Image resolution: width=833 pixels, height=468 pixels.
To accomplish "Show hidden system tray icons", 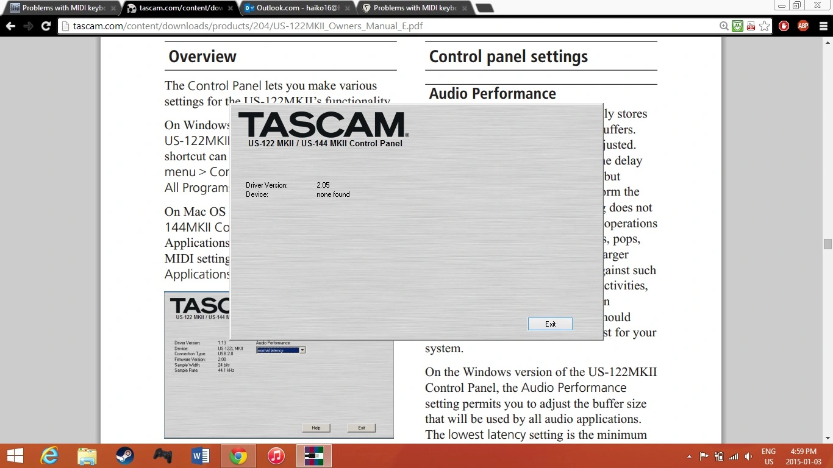I will [x=690, y=456].
